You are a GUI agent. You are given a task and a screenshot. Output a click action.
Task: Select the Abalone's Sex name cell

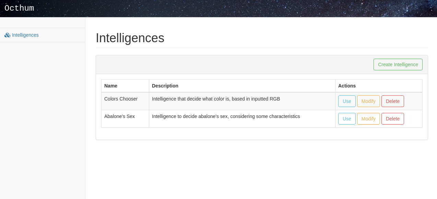119,116
